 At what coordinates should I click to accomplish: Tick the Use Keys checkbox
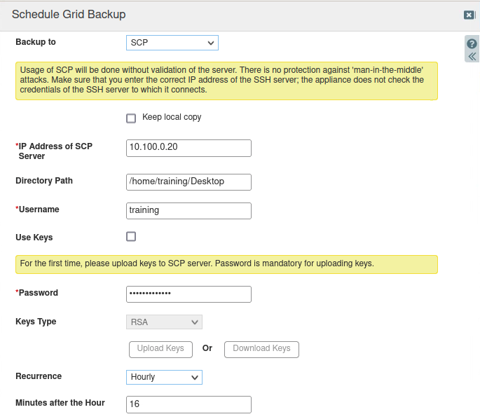point(131,237)
